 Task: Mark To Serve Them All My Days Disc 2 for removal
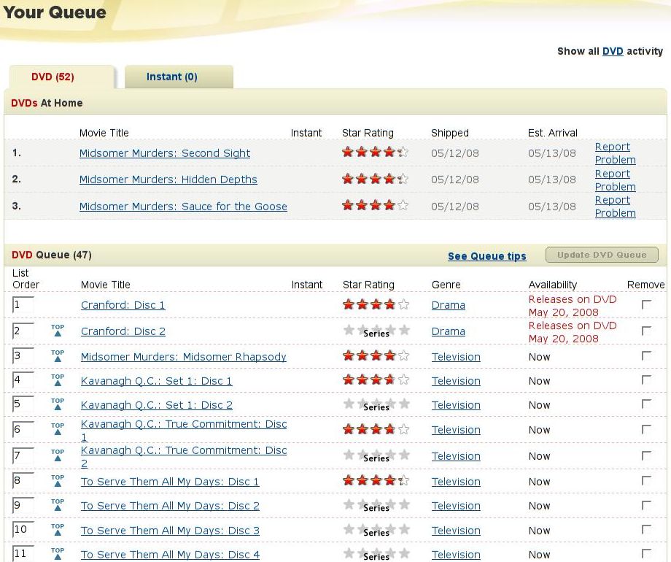point(646,505)
